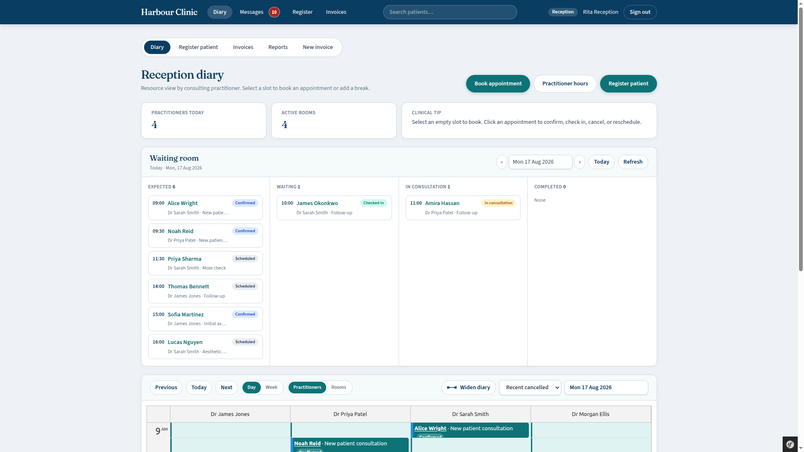804x452 pixels.
Task: Open the Recent cancelled dropdown
Action: [530, 388]
